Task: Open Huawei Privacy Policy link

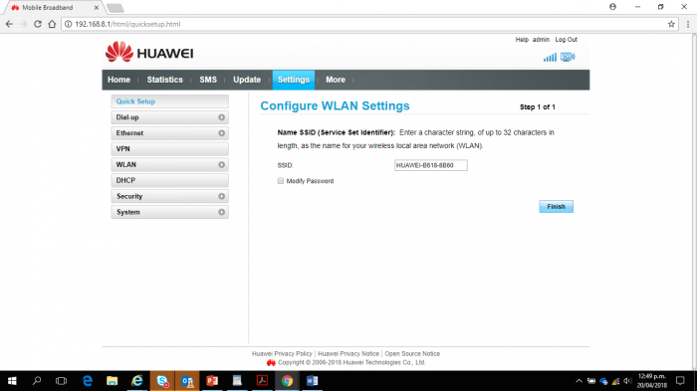Action: click(282, 353)
